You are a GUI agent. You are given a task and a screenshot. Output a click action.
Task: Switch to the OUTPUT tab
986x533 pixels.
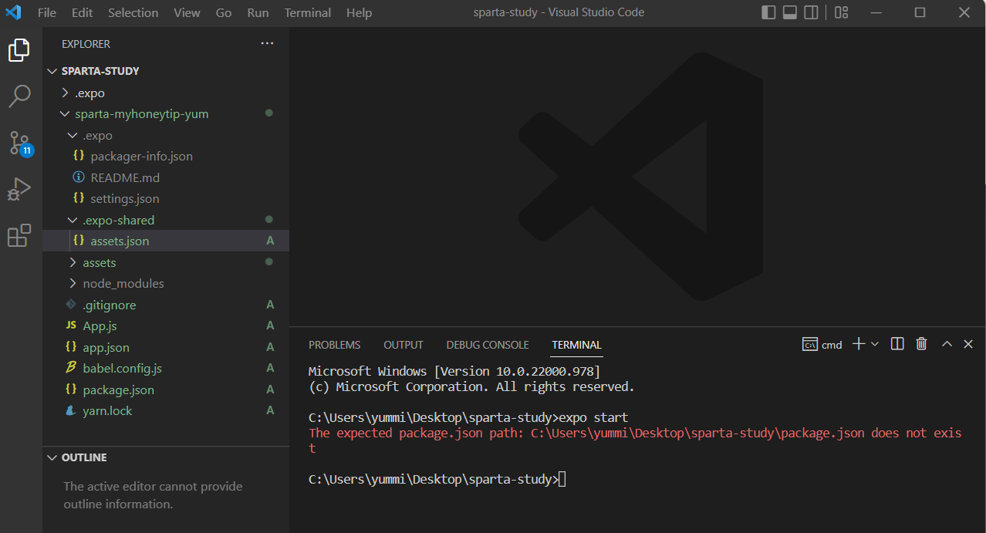click(x=404, y=345)
